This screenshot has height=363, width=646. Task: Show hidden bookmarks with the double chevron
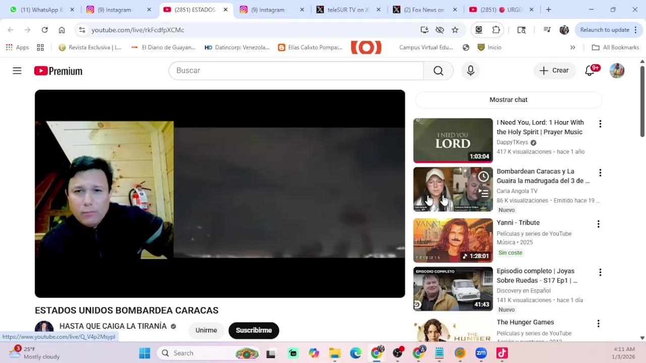pos(572,47)
